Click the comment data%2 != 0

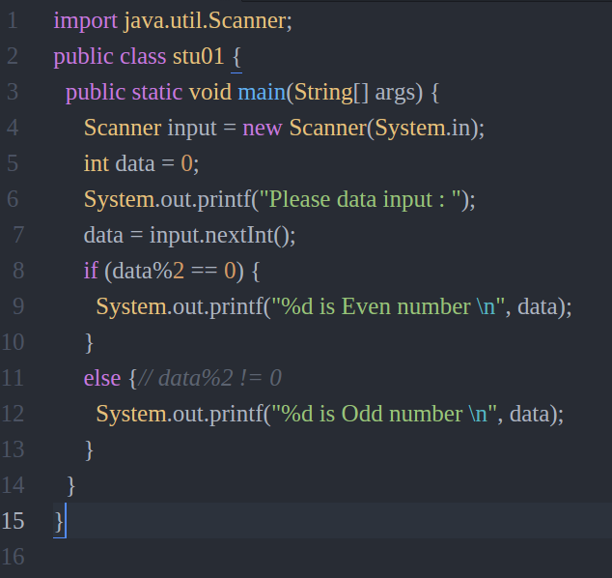tap(210, 378)
